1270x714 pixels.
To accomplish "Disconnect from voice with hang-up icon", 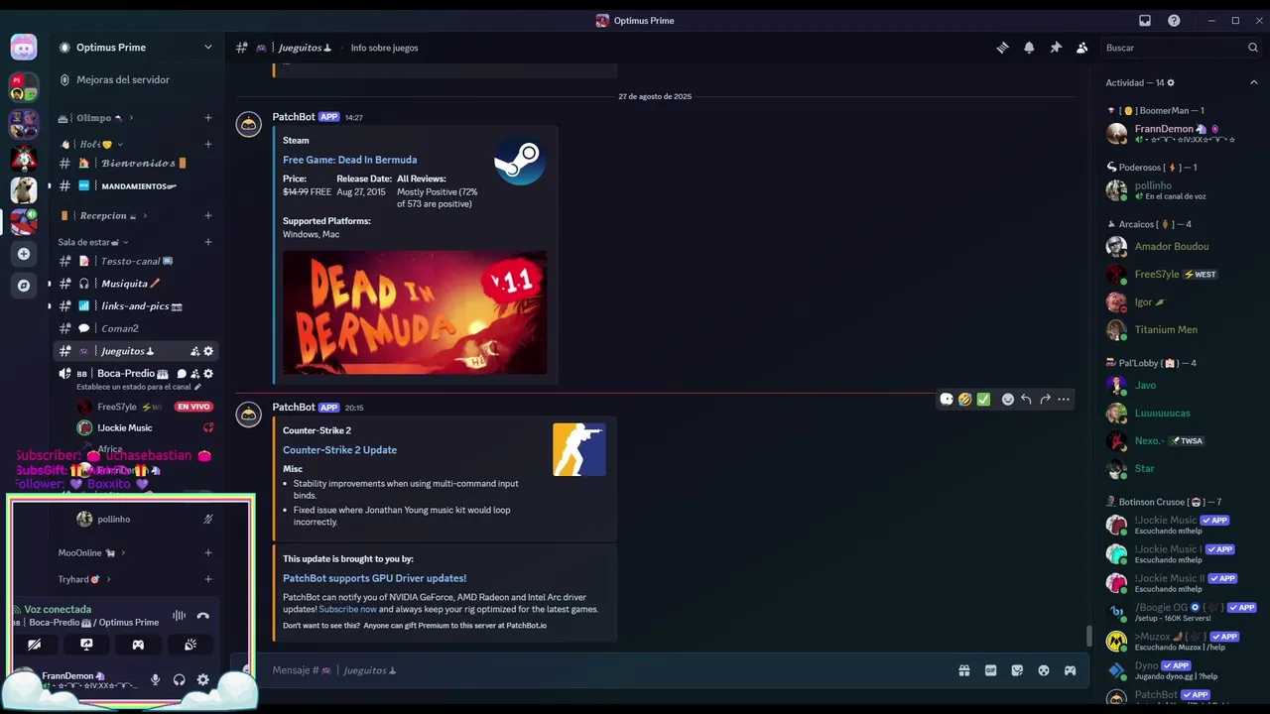I will [x=203, y=616].
